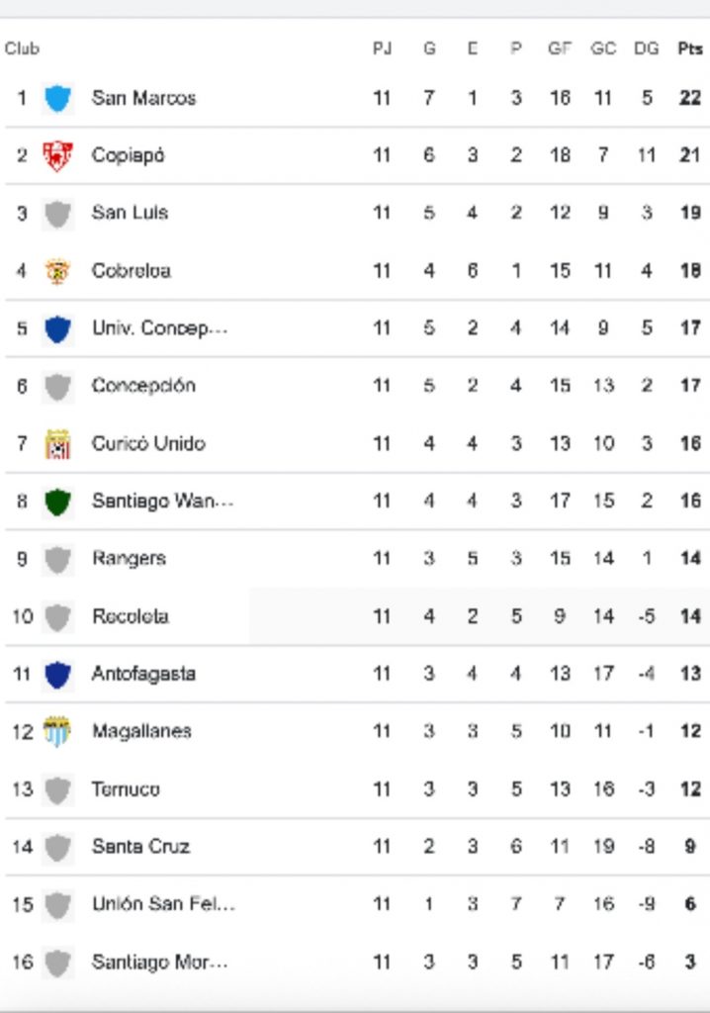710x1013 pixels.
Task: Click the Pts column header
Action: (x=690, y=48)
